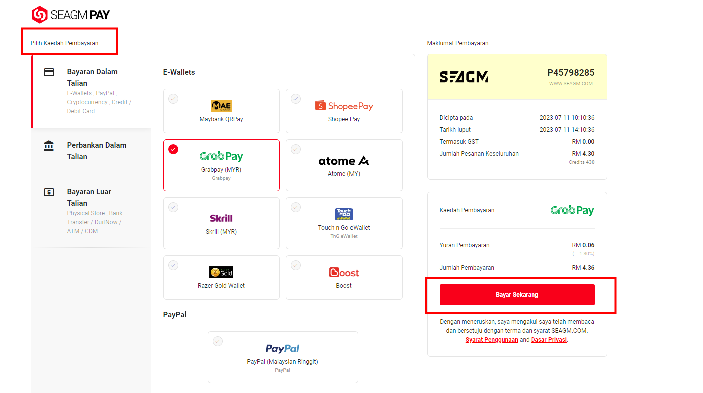Open the Dasar Privasi link
Screen dimensions: 703x393
[549, 340]
